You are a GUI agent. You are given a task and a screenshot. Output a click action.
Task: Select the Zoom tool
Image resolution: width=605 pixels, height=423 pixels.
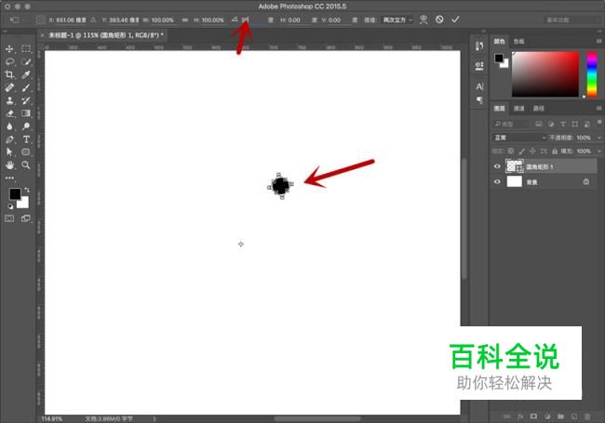(x=26, y=165)
